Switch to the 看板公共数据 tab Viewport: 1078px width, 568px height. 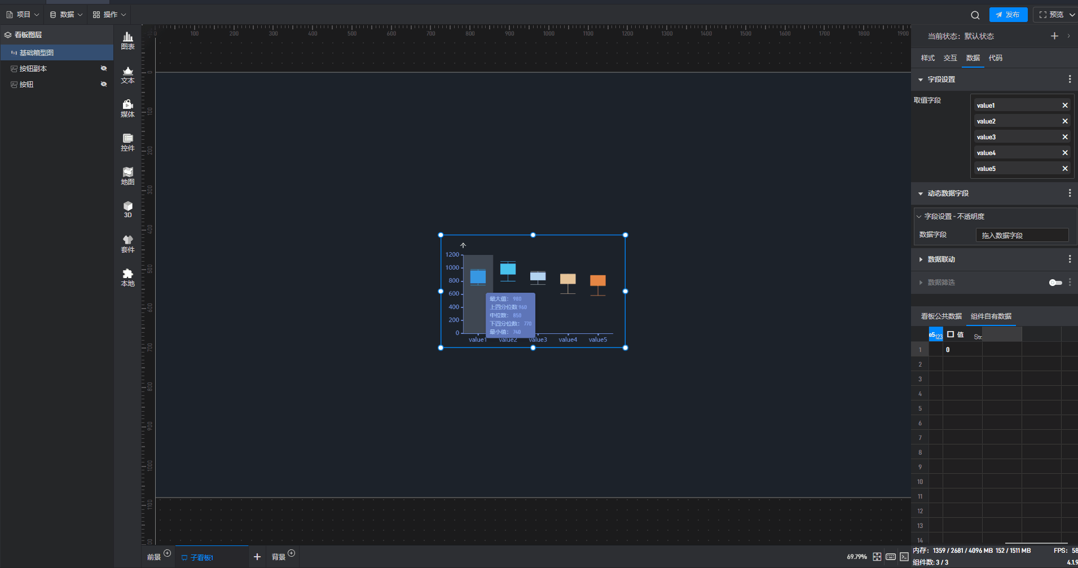coord(941,316)
